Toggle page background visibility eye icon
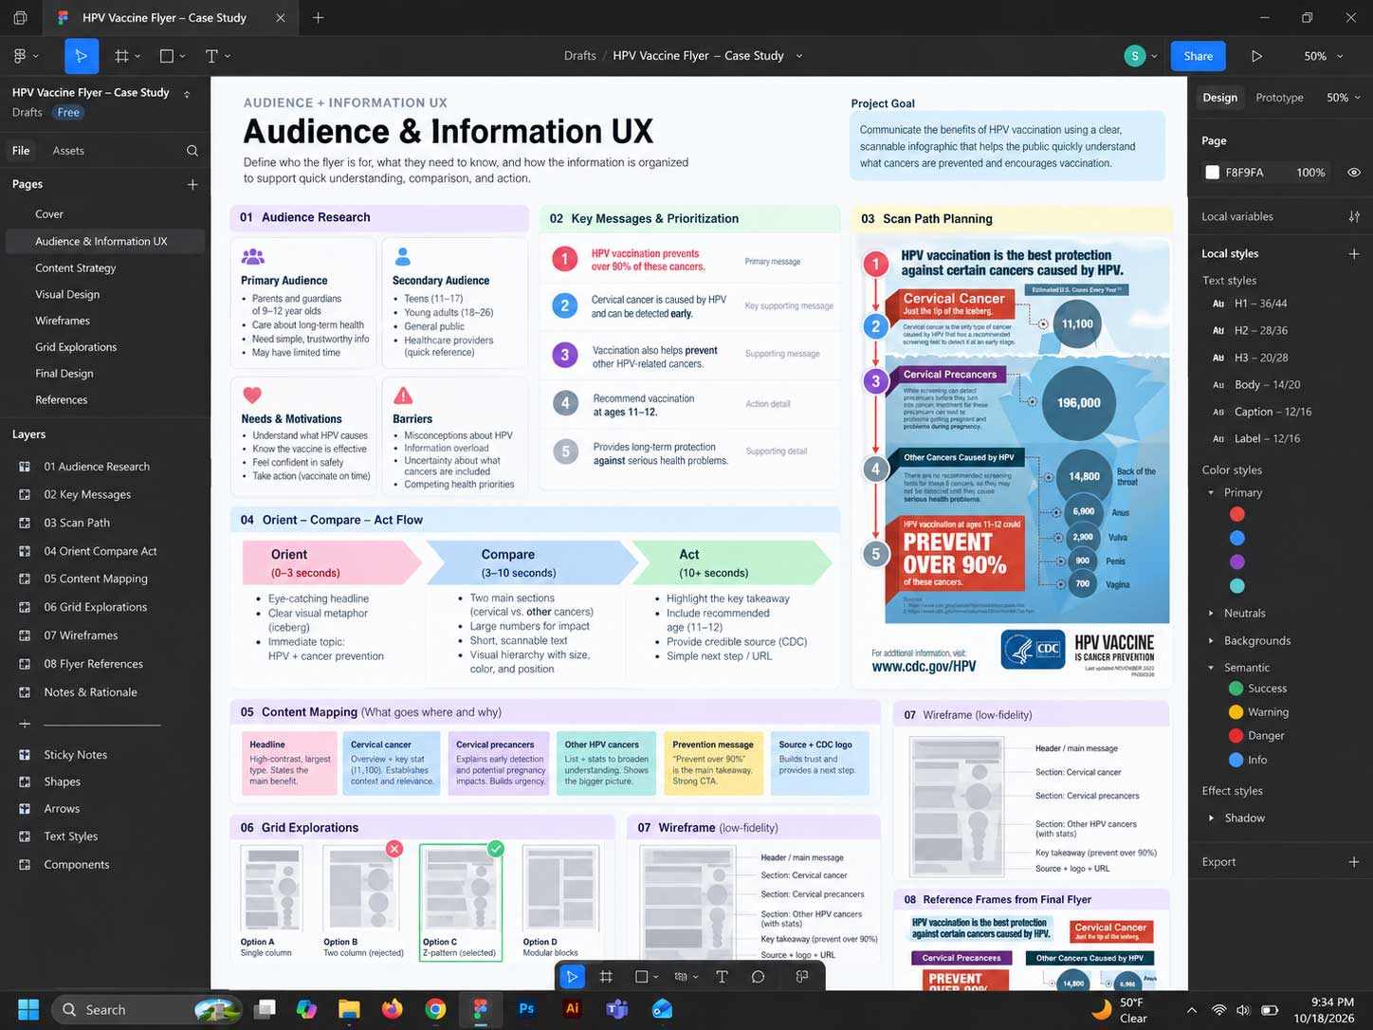Image resolution: width=1373 pixels, height=1030 pixels. coord(1354,172)
